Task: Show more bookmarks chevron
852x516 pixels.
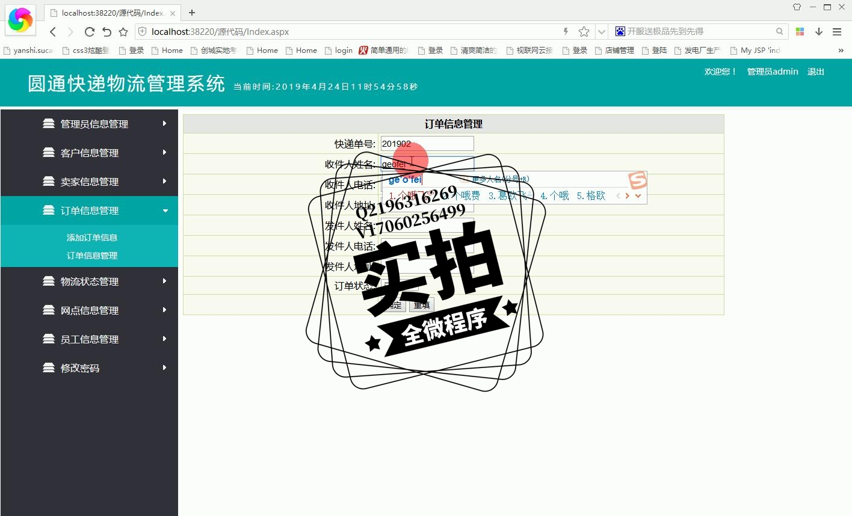Action: (841, 51)
